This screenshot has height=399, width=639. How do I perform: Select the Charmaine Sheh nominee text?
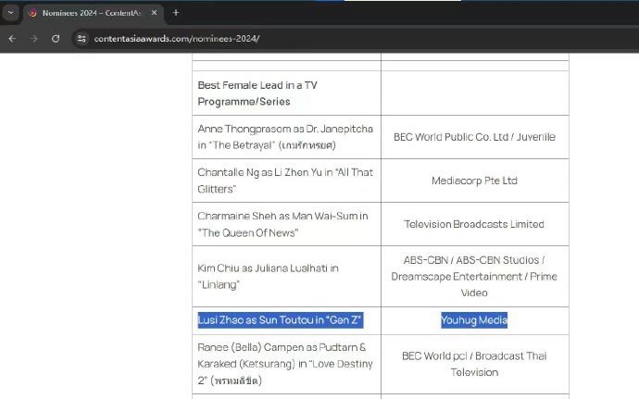[x=282, y=224]
